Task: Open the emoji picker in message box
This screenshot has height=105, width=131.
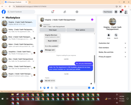Action: [89, 88]
